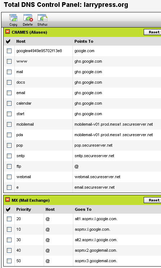Click the Priority column header in MX

(x=23, y=209)
